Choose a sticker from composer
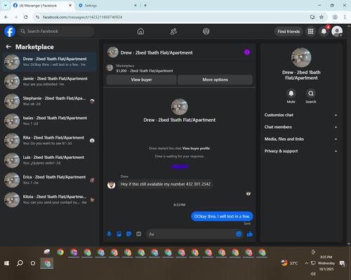The width and height of the screenshot is (351, 280). coord(128,234)
